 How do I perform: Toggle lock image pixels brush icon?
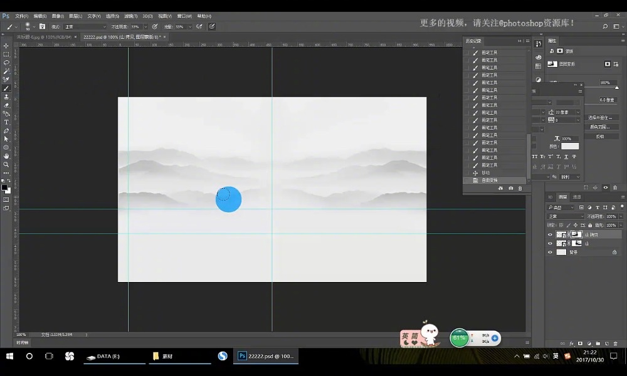(568, 226)
